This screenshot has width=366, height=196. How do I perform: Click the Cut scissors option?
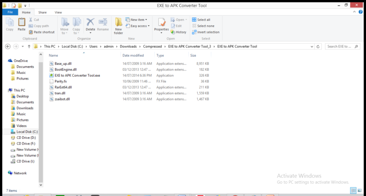tap(34, 20)
